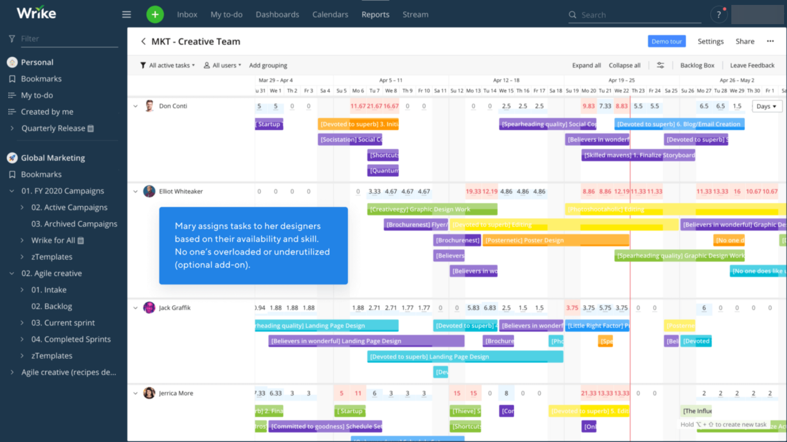
Task: Select the orange [Posternetic] Poster Design bar
Action: coord(556,240)
